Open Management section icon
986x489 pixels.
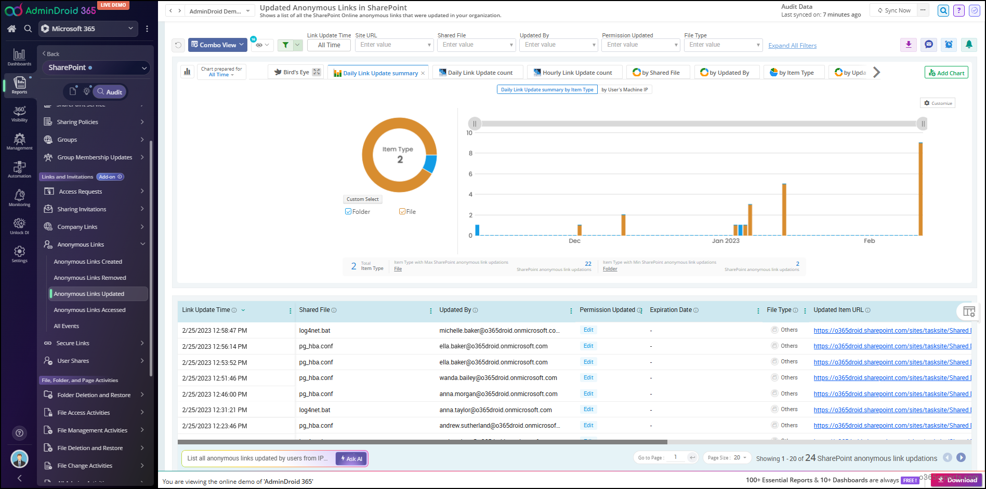(19, 142)
